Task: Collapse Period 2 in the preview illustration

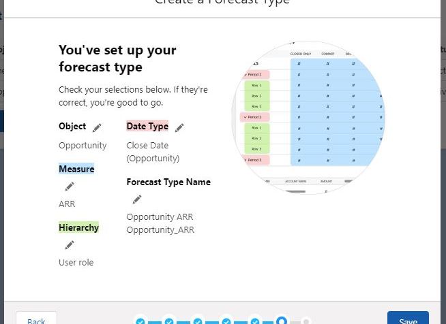Action: point(246,117)
